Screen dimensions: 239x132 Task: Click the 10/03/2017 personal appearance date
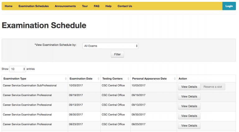pos(138,86)
